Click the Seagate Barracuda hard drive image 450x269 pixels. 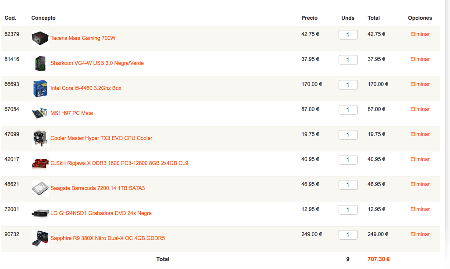click(x=40, y=188)
